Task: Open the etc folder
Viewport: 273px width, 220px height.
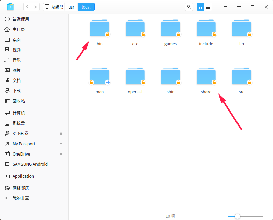Action: click(x=135, y=28)
